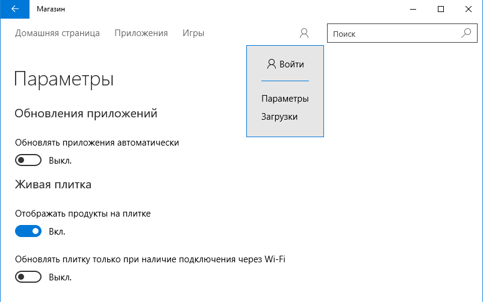The image size is (483, 302).
Task: Disable the Отображать продукты на плитке switch
Action: pyautogui.click(x=28, y=231)
